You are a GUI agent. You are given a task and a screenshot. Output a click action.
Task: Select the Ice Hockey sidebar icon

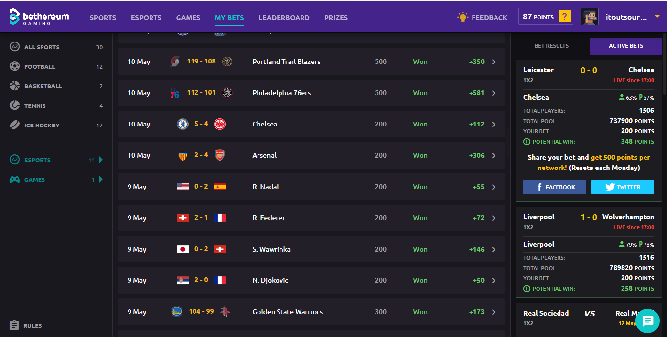[x=15, y=125]
